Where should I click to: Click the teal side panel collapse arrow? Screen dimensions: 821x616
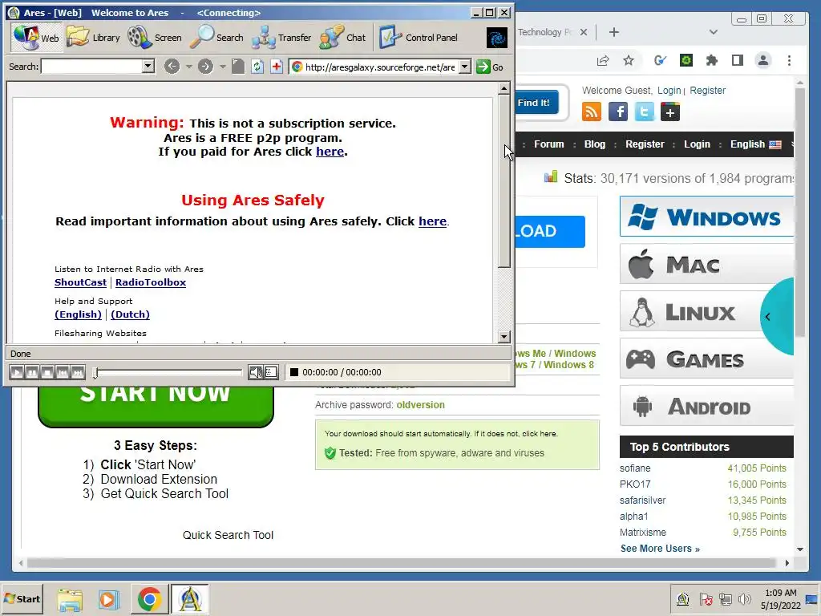tap(768, 316)
